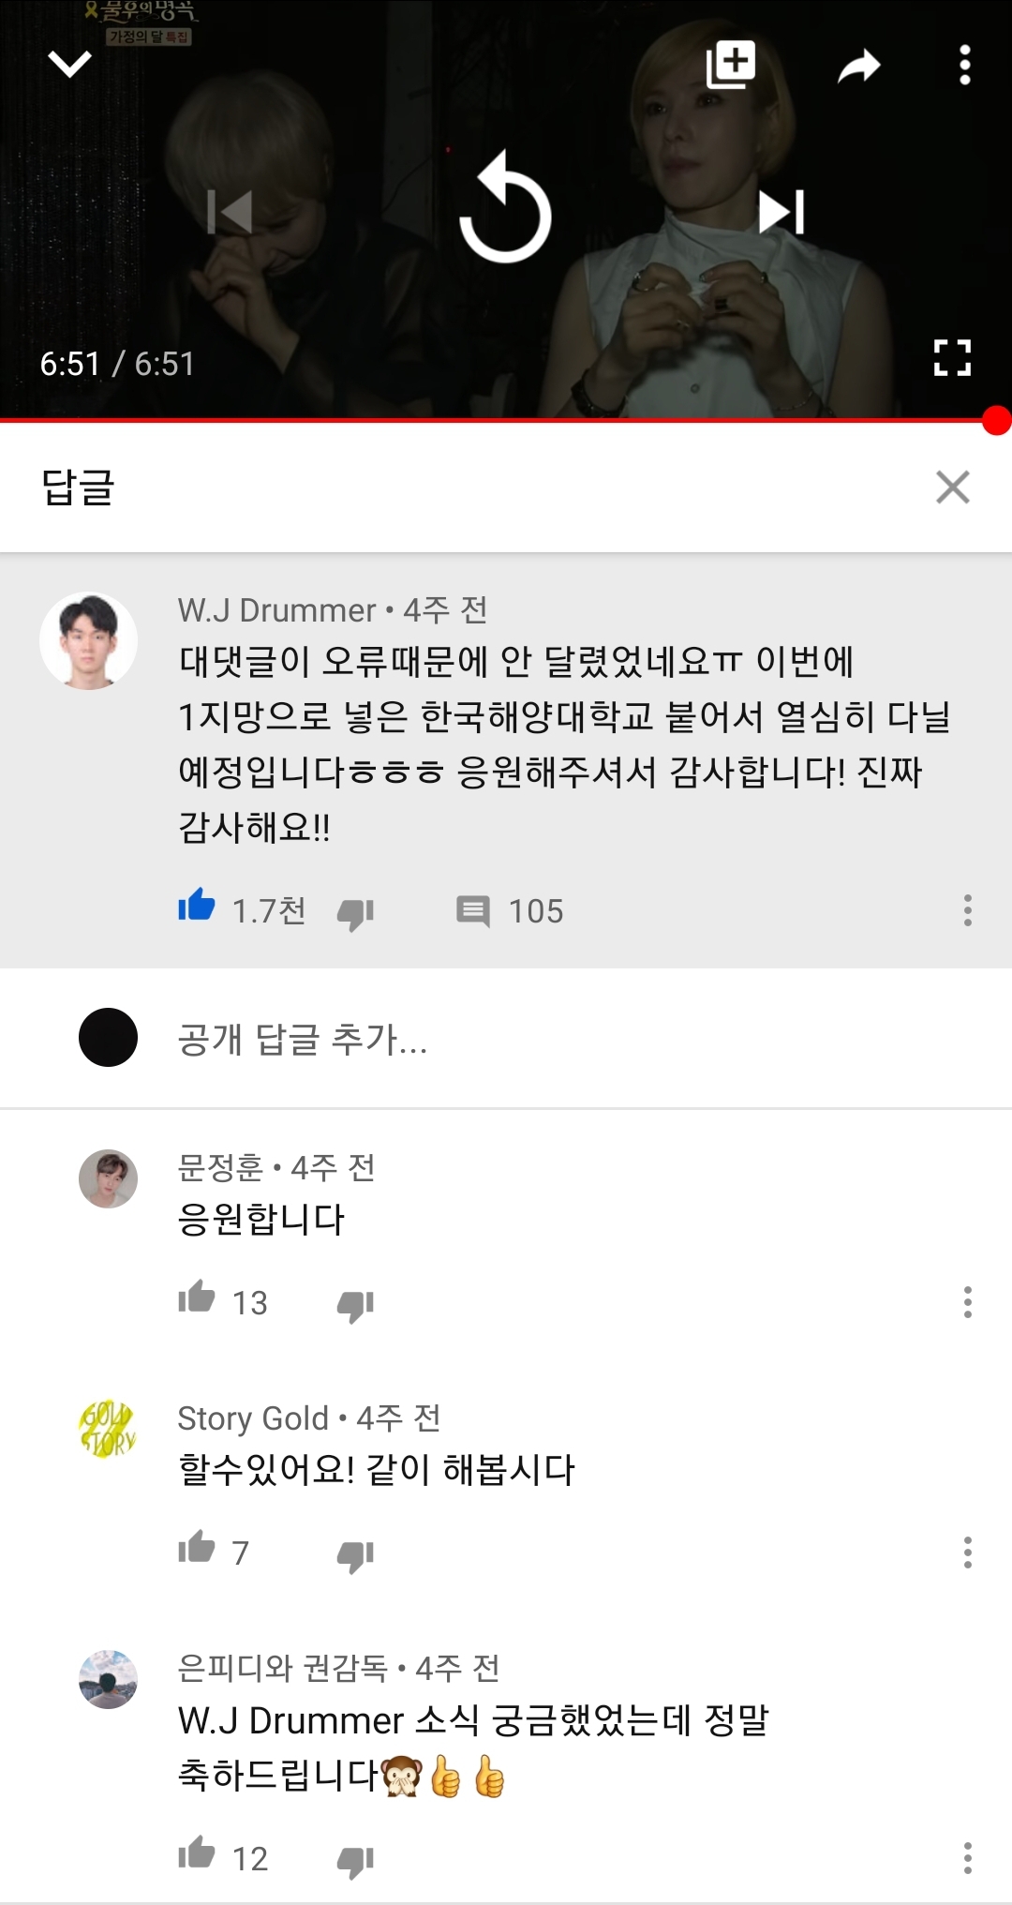Open video player more options menu

964,66
